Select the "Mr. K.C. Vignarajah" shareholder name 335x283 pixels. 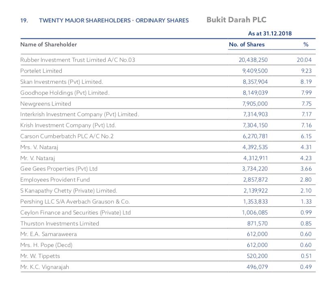coord(45,267)
